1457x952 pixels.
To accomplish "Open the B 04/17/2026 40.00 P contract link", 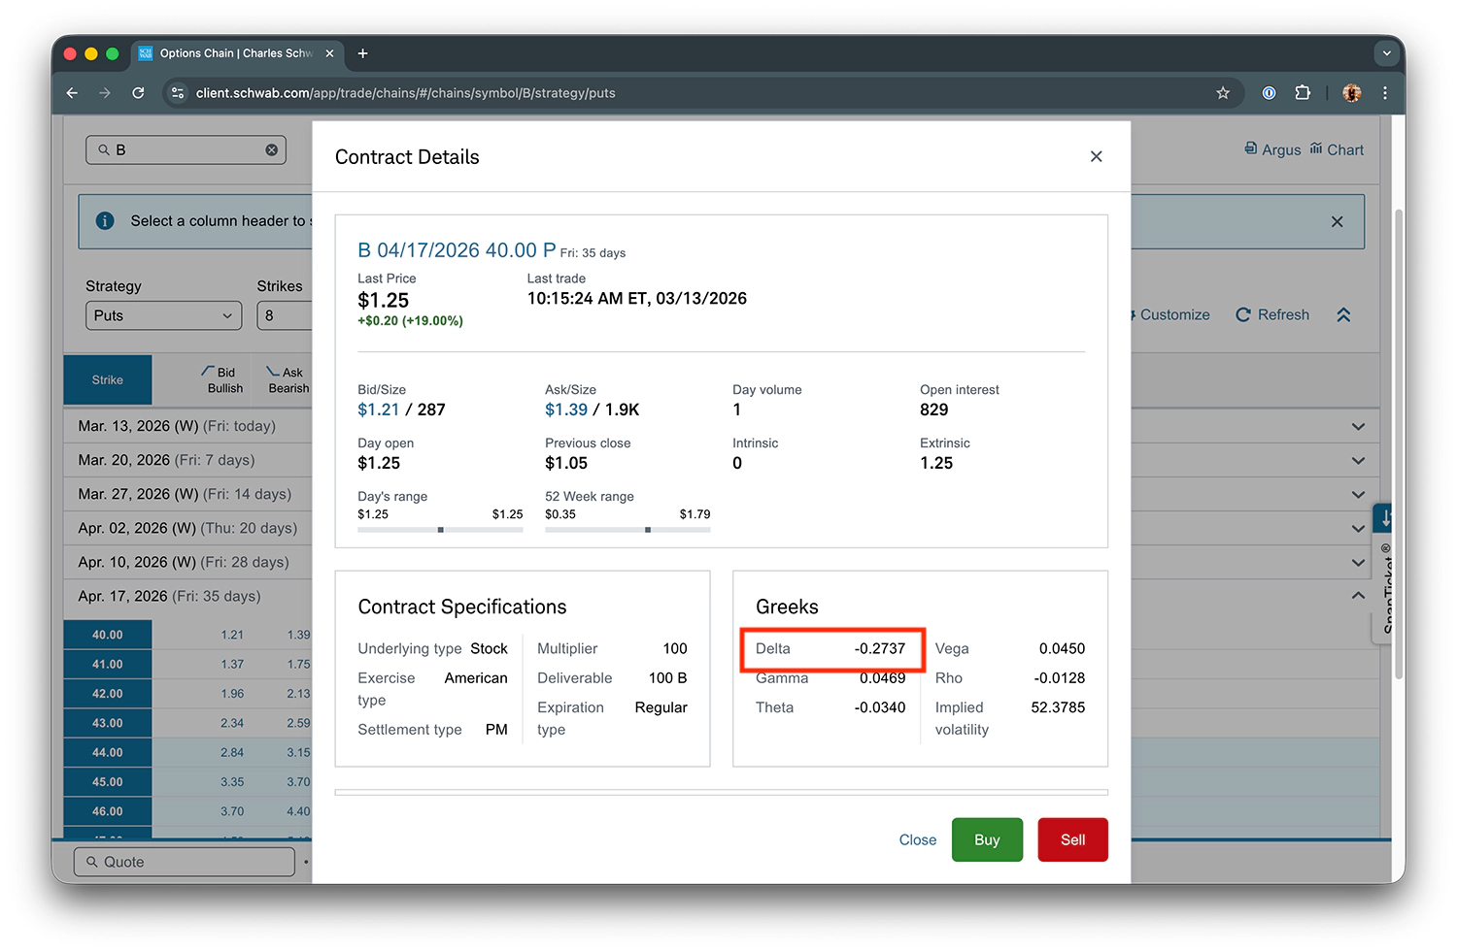I will [x=457, y=250].
